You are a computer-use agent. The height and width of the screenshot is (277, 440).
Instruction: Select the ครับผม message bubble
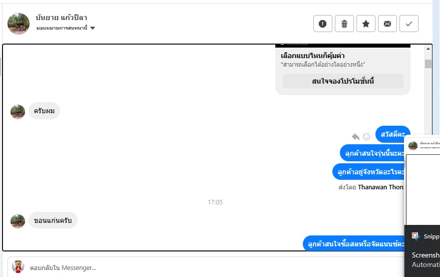44,111
